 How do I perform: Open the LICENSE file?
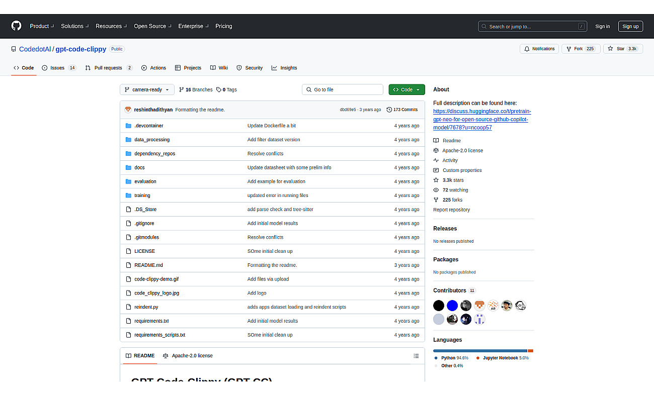point(144,251)
